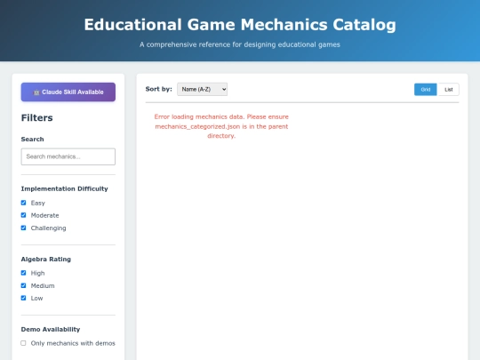Click the comprehensive reference subtitle text
Viewport: 480px width, 360px height.
coord(240,44)
